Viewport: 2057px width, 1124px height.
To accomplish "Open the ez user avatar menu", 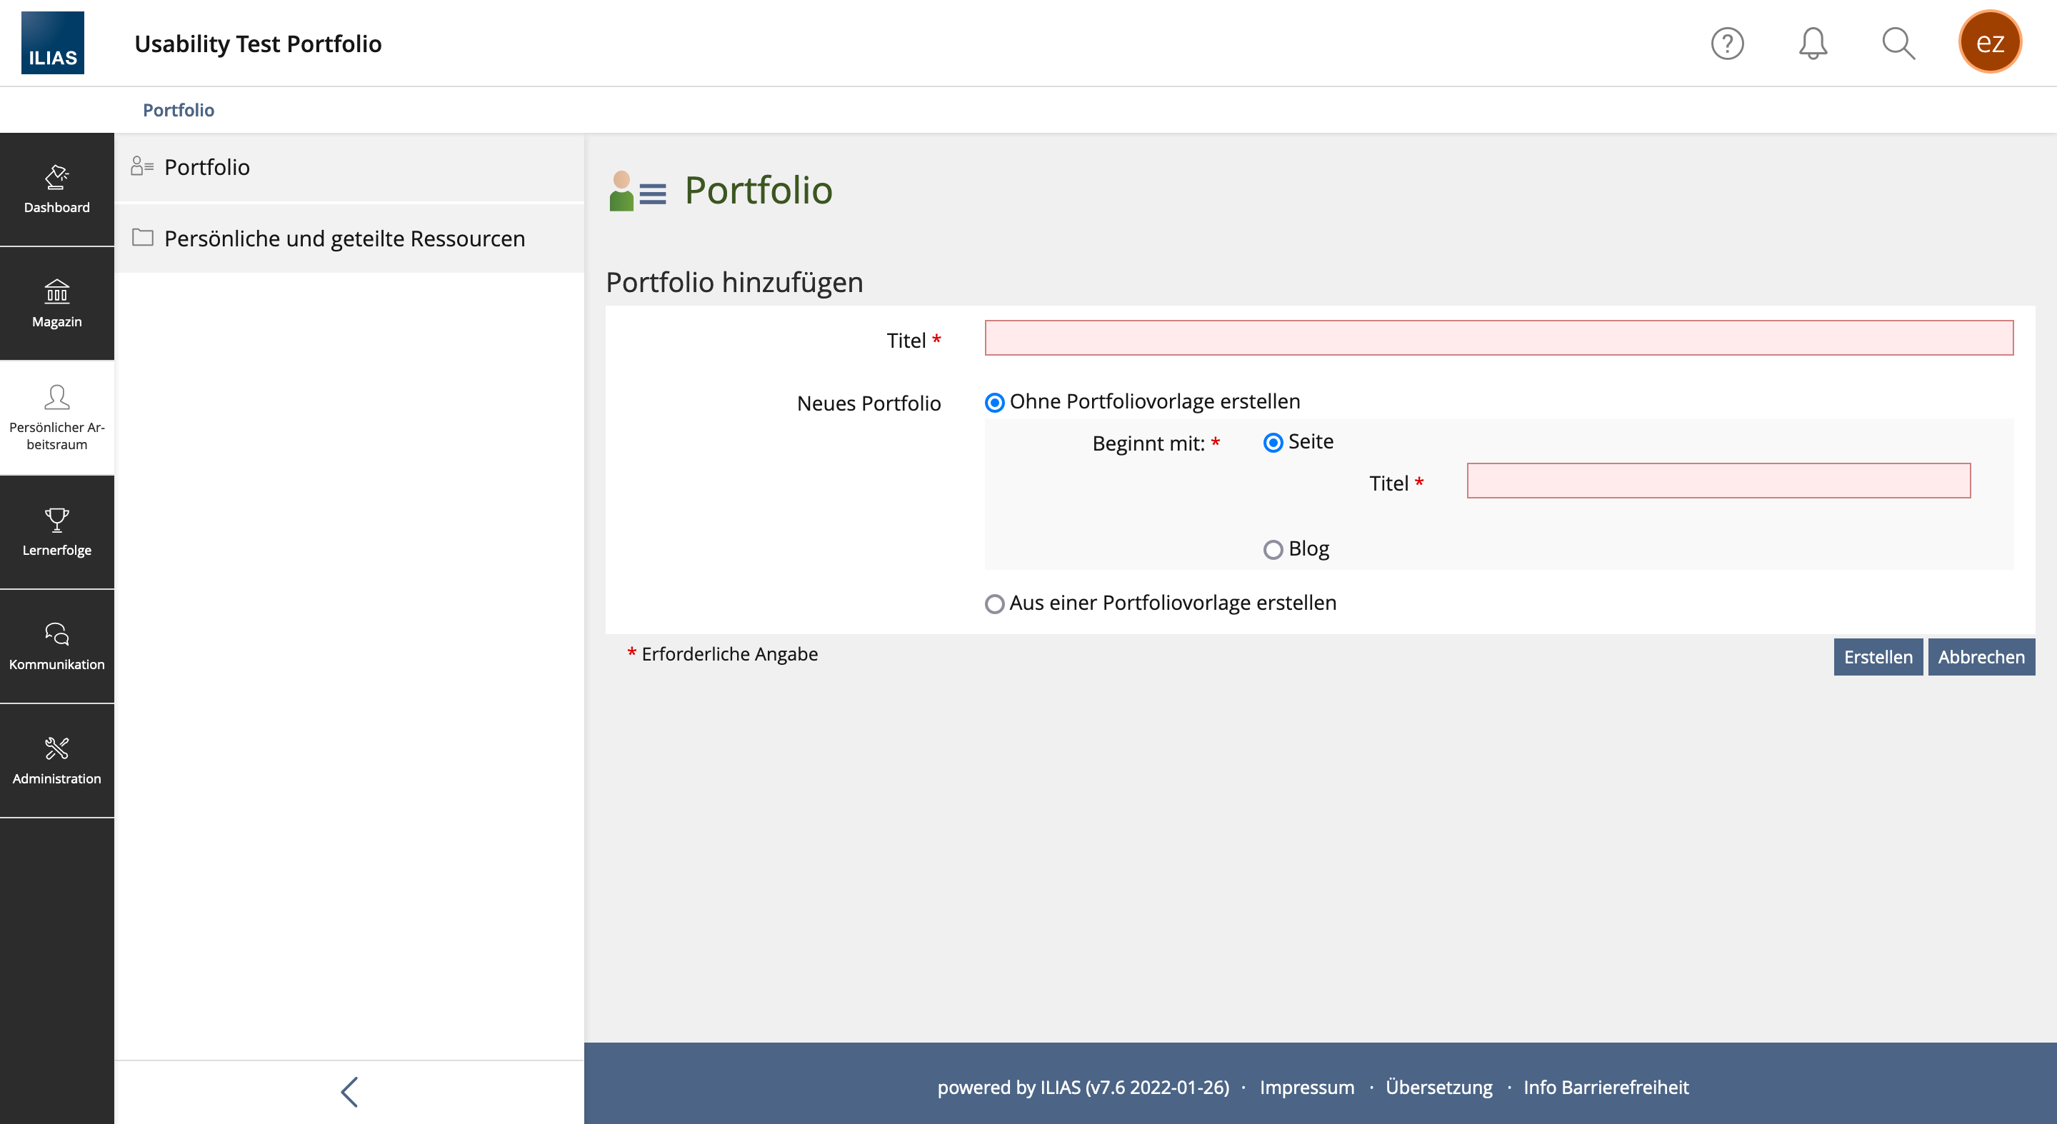I will click(1989, 41).
